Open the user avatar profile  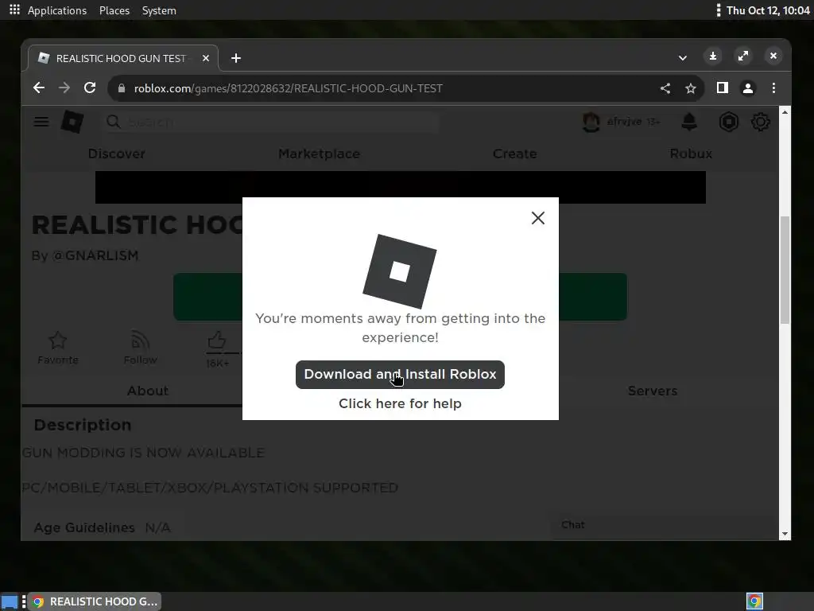[x=591, y=122]
